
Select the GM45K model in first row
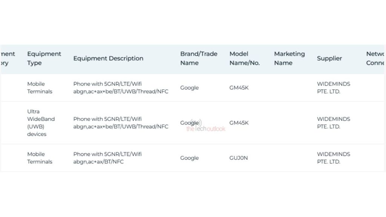(x=239, y=87)
